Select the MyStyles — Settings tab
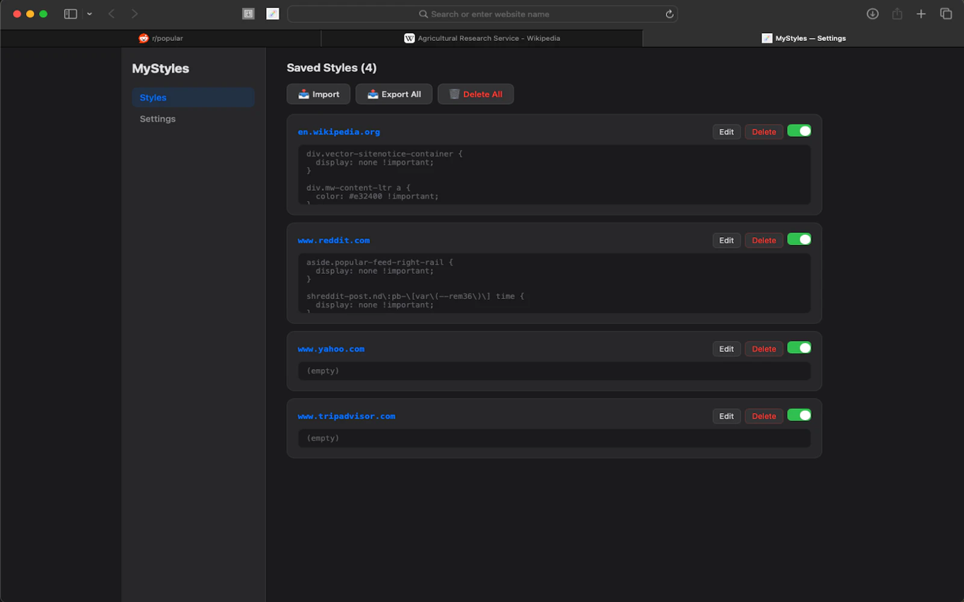 click(x=803, y=38)
